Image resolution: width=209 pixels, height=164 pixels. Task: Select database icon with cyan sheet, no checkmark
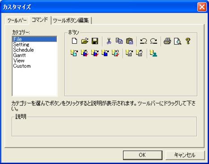click(74, 53)
